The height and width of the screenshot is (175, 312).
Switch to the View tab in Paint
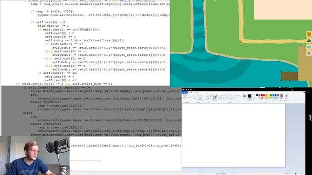(x=196, y=92)
